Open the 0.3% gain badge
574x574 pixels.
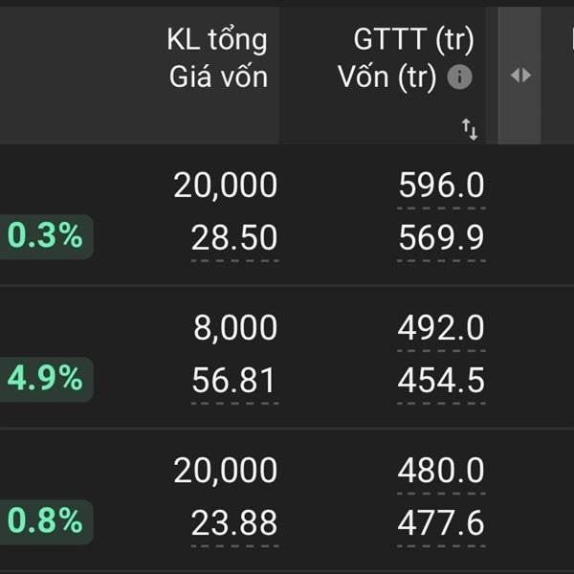click(45, 236)
